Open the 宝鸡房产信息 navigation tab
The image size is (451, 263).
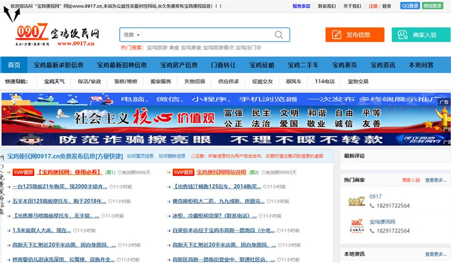179,65
